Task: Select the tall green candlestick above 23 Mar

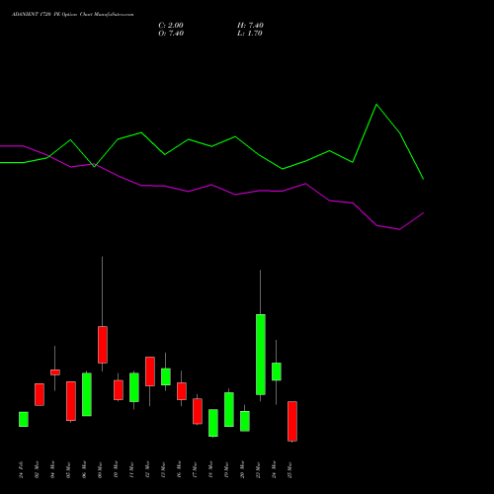Action: pyautogui.click(x=261, y=355)
